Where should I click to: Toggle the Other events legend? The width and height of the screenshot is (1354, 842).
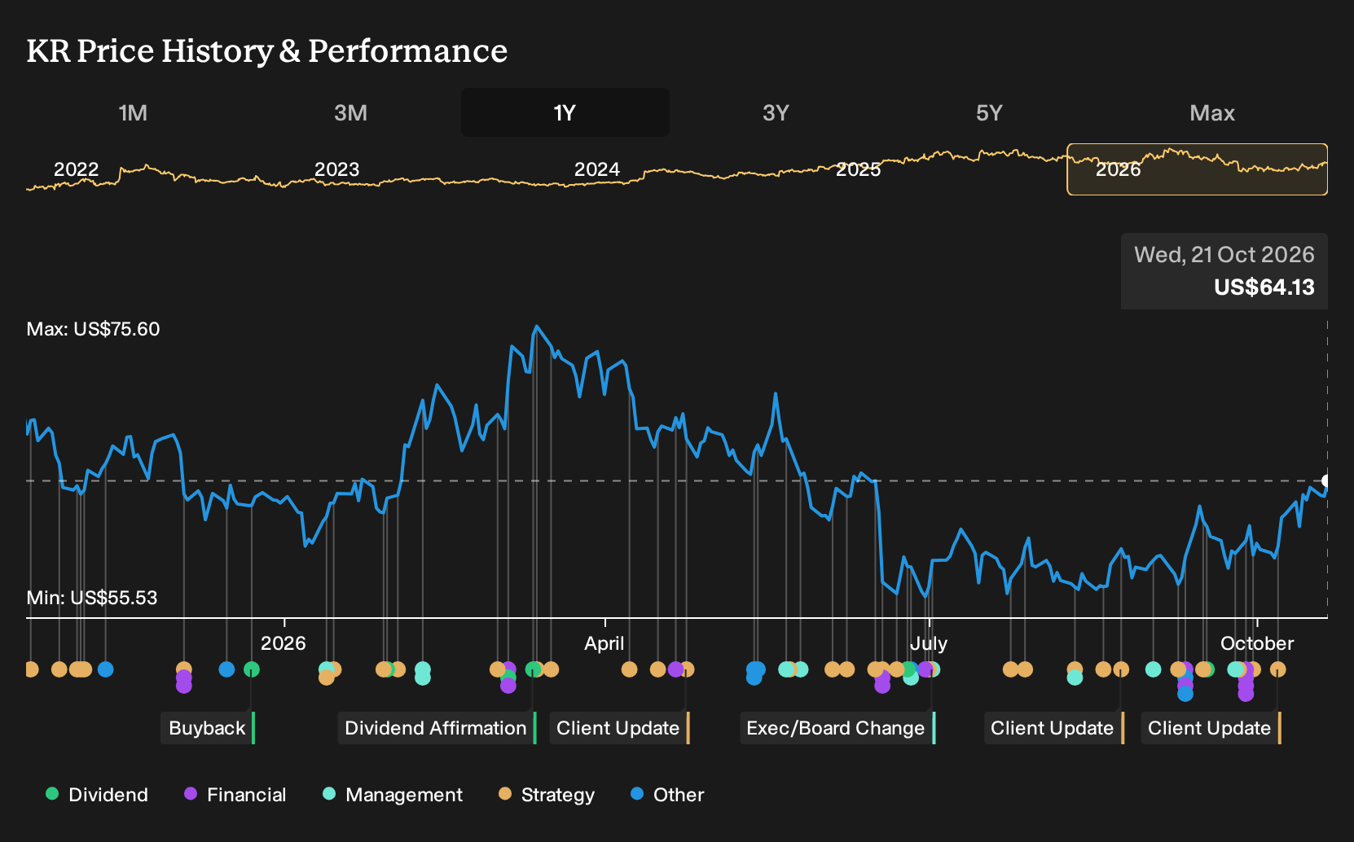tap(667, 795)
